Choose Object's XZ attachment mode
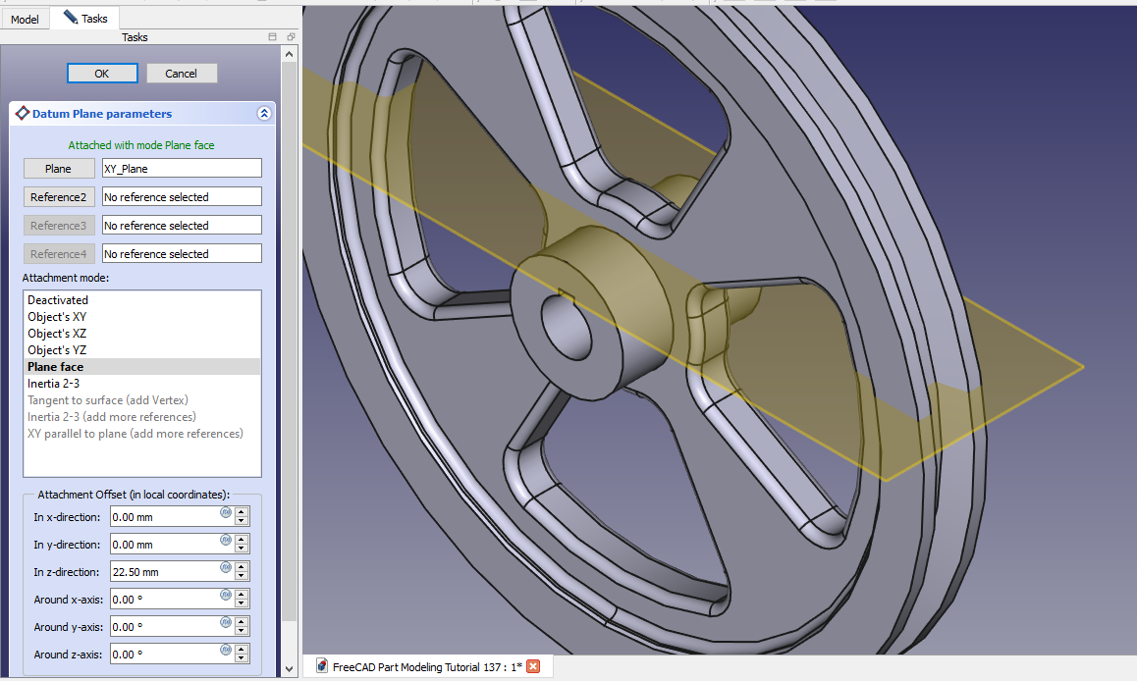Screen dimensions: 1137x681 pos(57,334)
